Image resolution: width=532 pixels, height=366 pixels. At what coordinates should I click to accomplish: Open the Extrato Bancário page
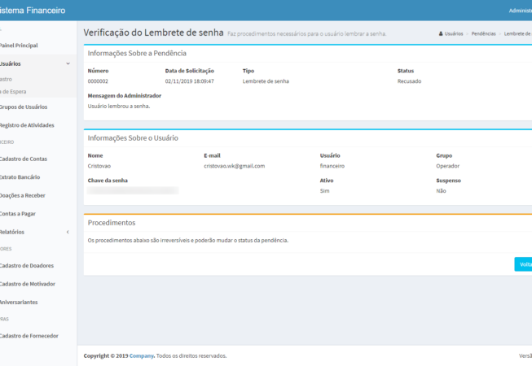pyautogui.click(x=20, y=176)
